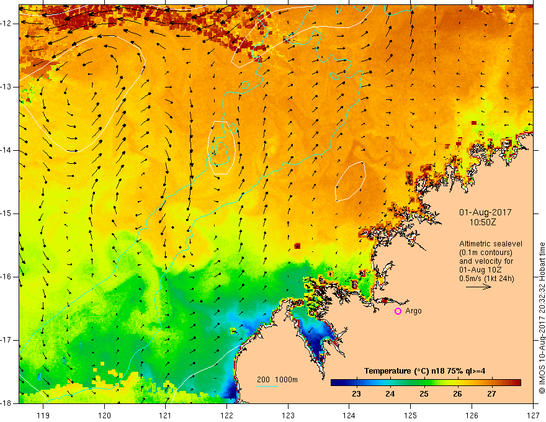Click the cyan bathymetry legend line
This screenshot has height=422, width=546.
coord(267,386)
